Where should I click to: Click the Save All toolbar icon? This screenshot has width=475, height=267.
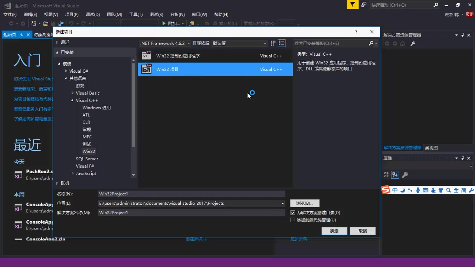(x=61, y=23)
